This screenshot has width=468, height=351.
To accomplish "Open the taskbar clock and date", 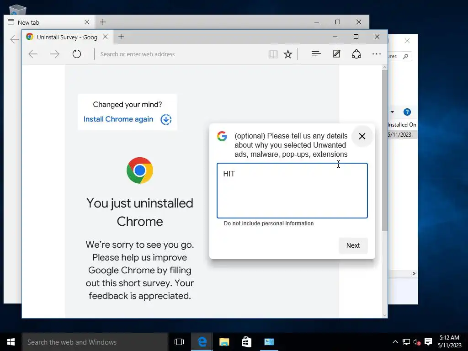I will click(450, 341).
